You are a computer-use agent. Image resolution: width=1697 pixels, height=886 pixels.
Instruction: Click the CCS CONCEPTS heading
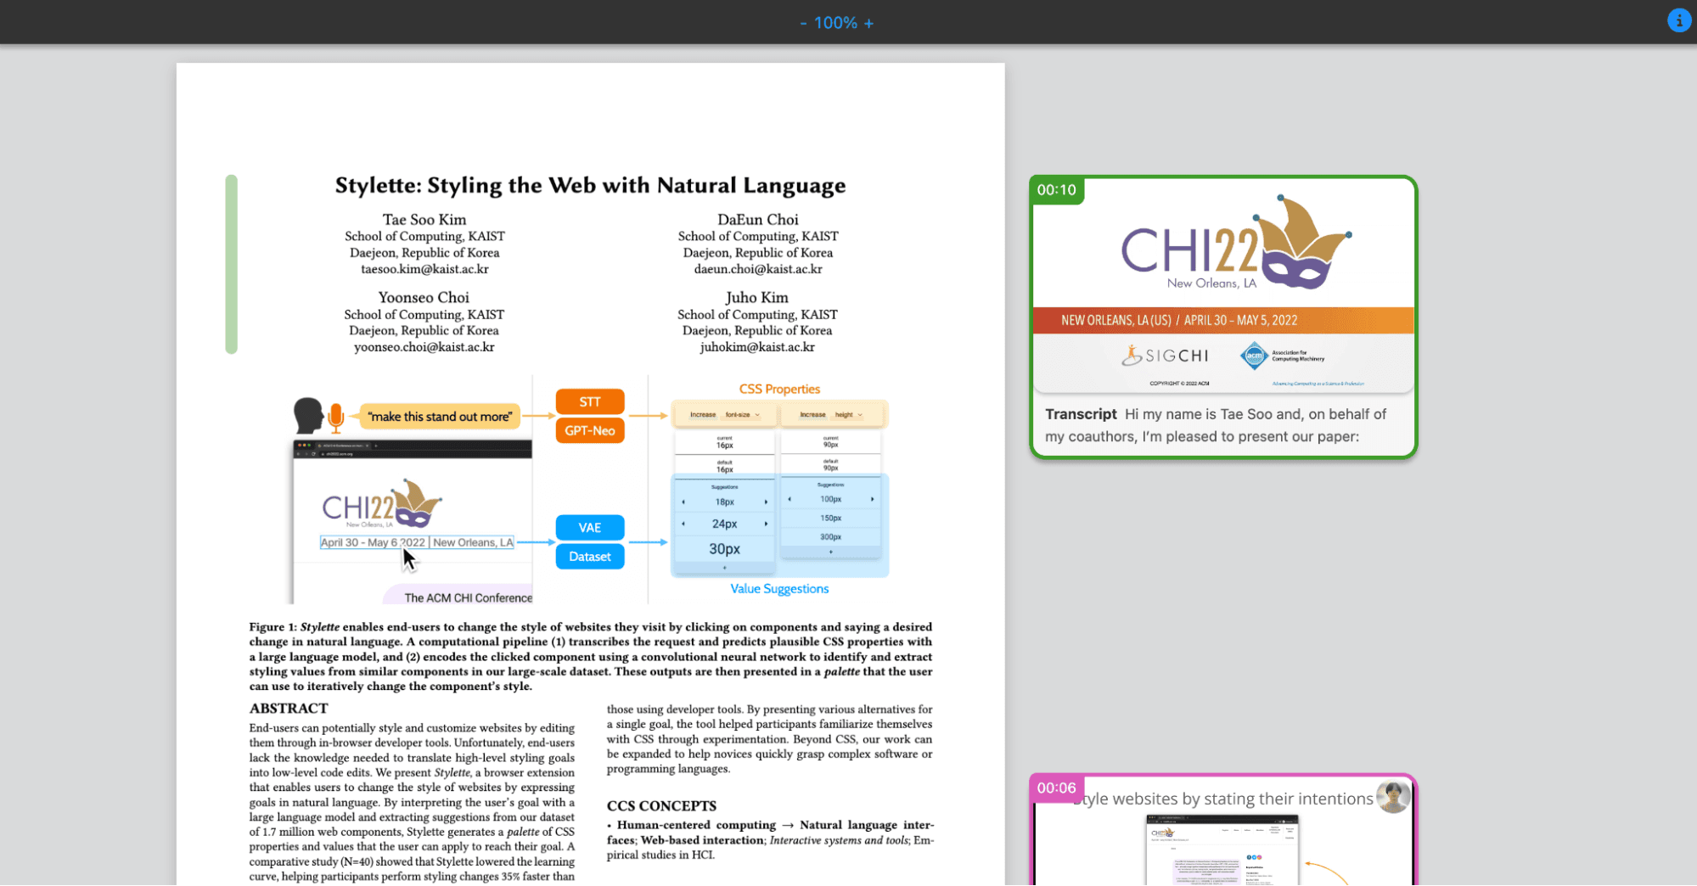[661, 805]
